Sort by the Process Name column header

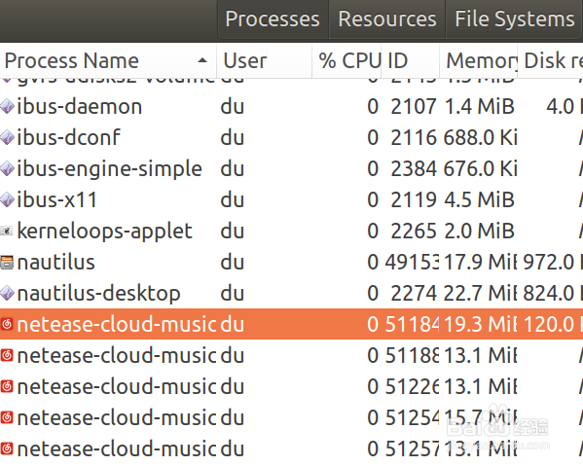click(x=108, y=60)
